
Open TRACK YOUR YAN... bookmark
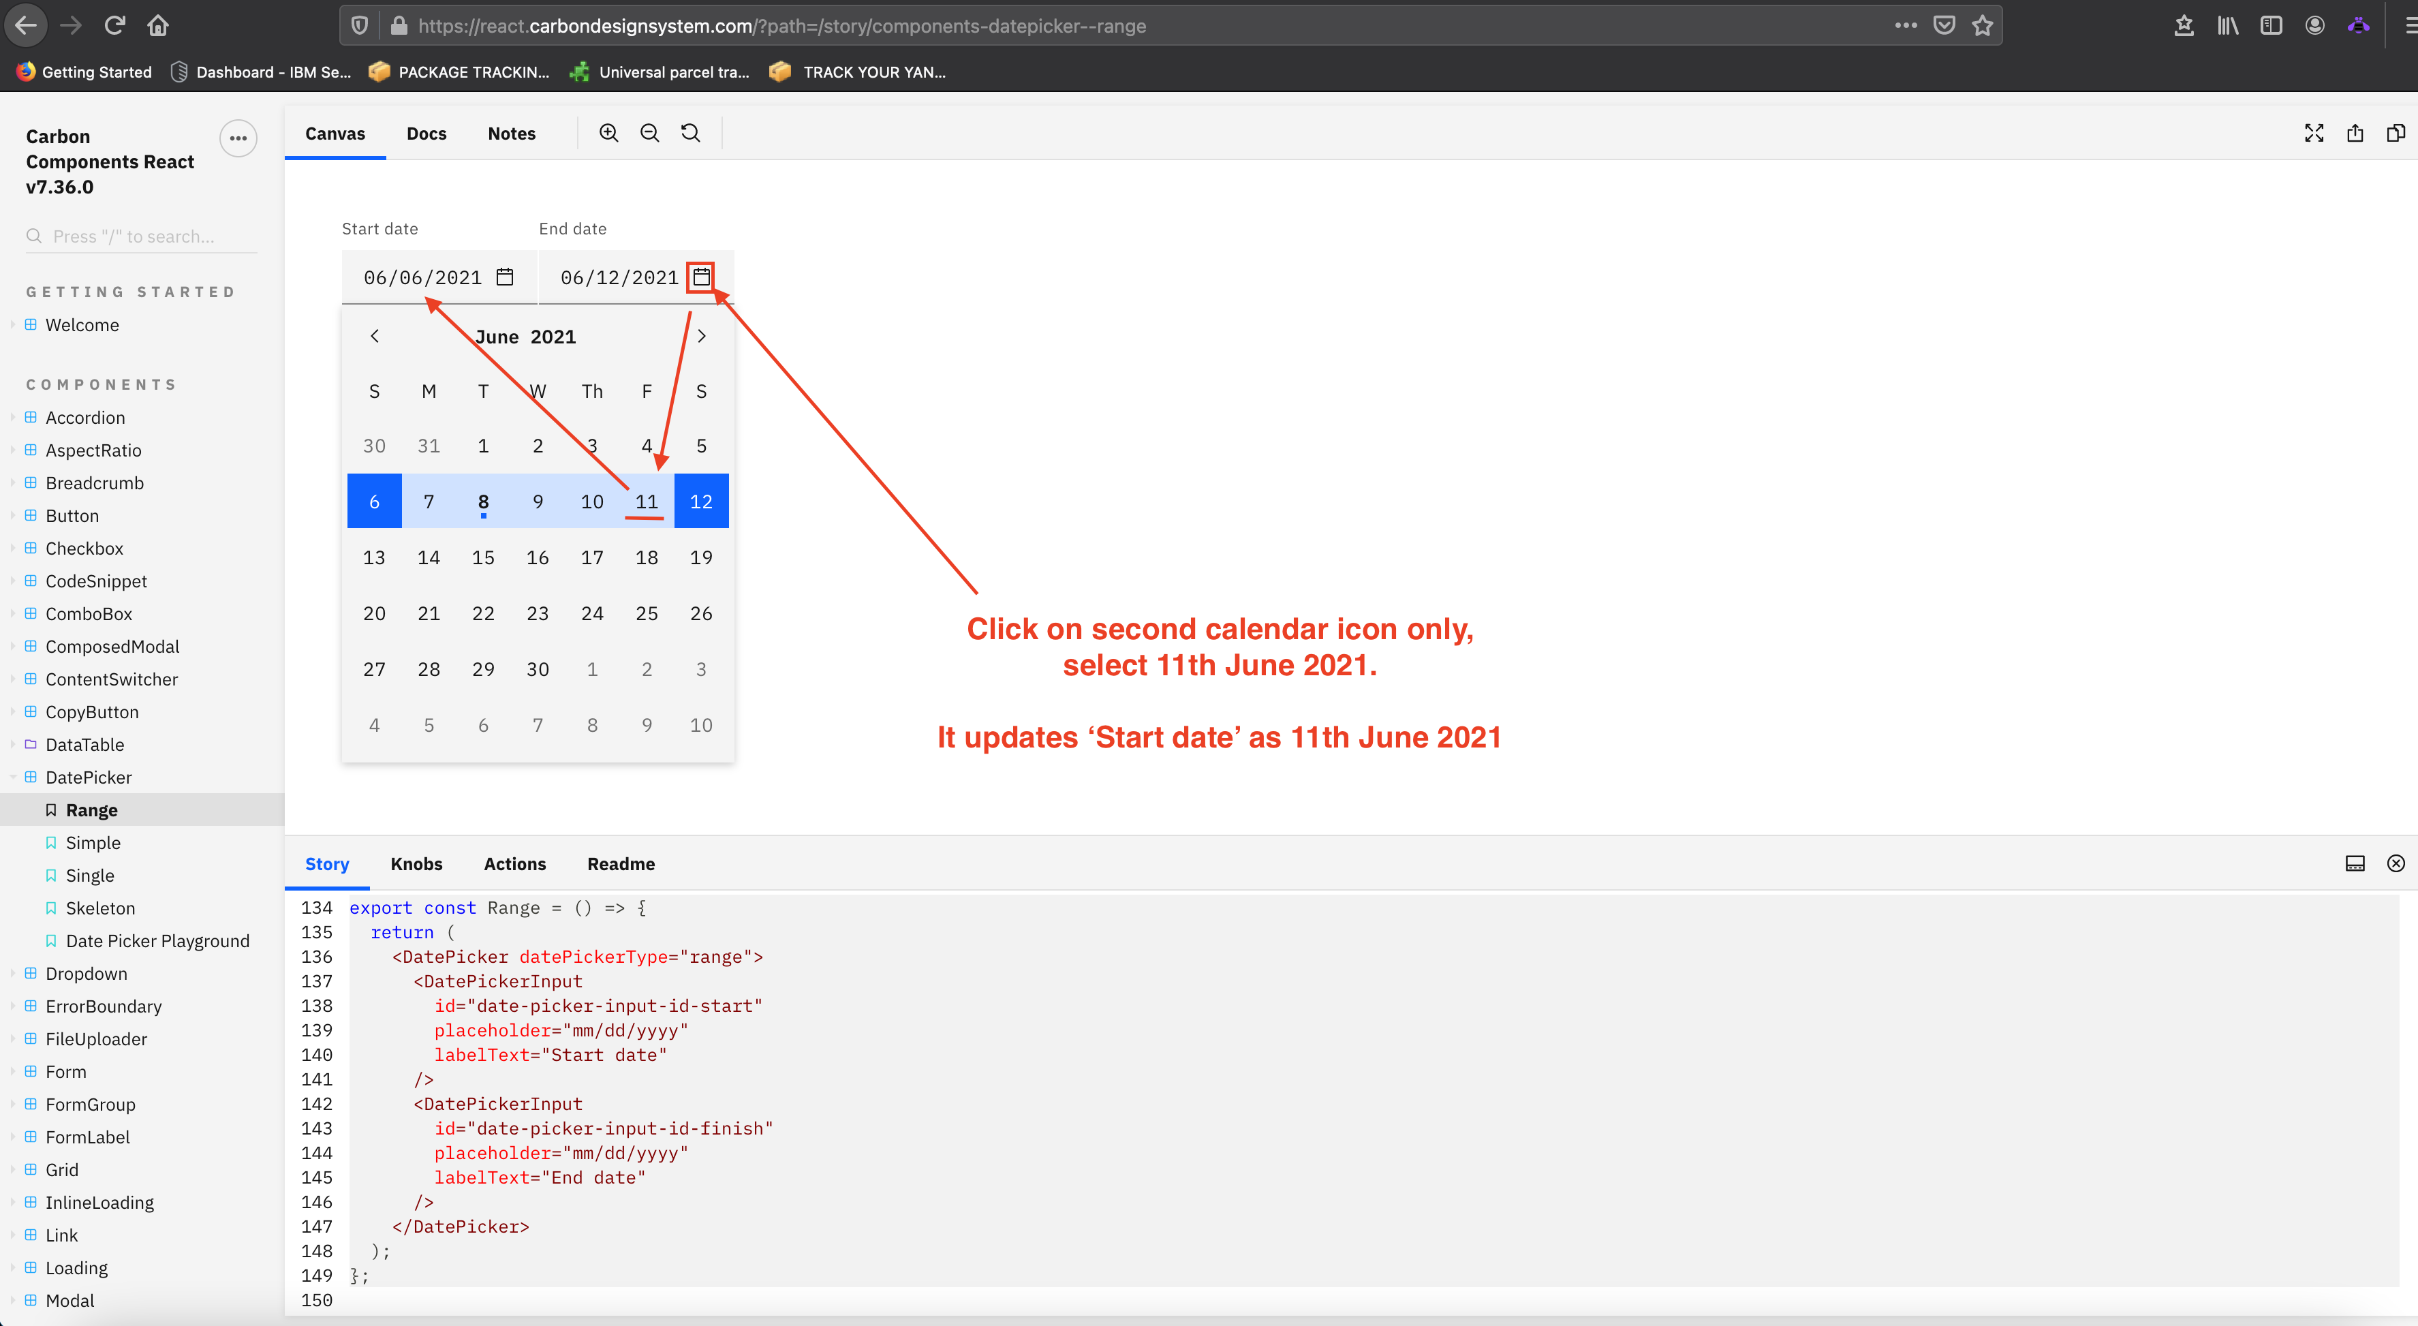pos(857,72)
